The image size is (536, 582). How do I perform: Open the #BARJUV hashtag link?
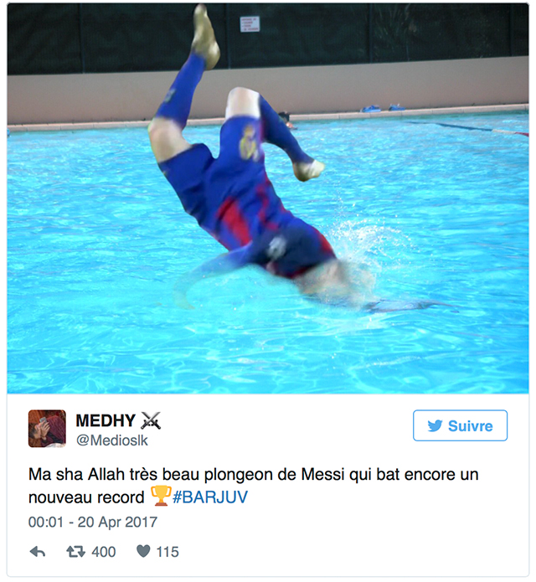click(210, 497)
